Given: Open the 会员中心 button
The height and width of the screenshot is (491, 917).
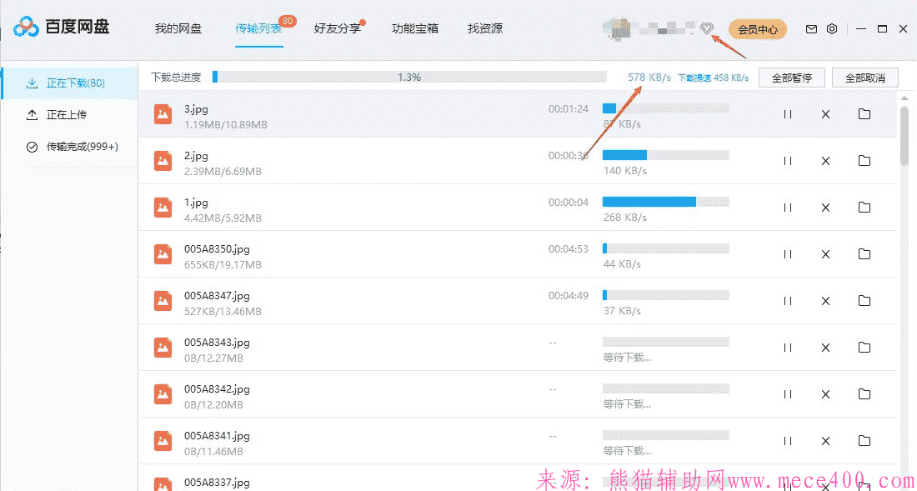Looking at the screenshot, I should [757, 30].
